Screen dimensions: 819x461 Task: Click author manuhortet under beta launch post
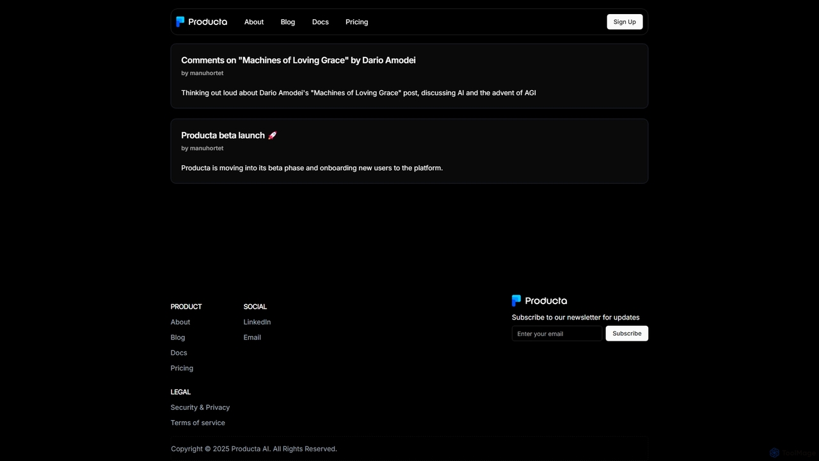point(207,148)
